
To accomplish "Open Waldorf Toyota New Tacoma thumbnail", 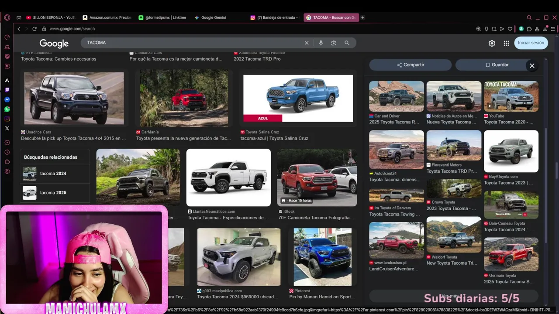I will click(x=454, y=235).
